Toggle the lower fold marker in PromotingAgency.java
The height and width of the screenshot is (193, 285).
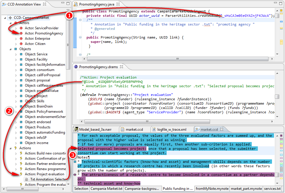coord(80,54)
